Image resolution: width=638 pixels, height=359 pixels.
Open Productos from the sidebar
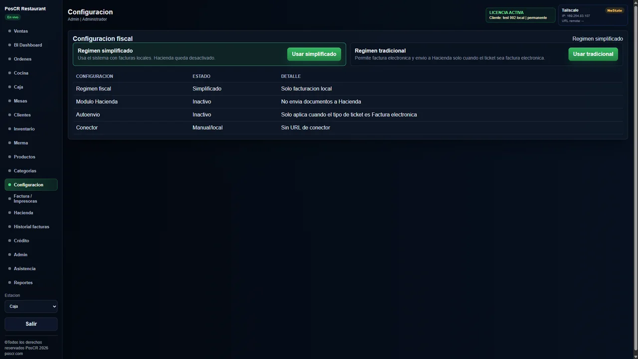coord(31,157)
